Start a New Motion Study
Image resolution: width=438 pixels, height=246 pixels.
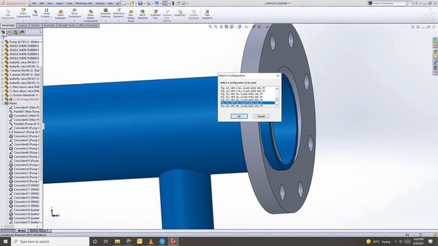tap(131, 16)
